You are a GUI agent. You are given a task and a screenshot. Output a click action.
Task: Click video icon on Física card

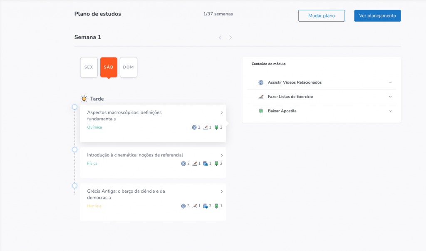click(x=183, y=164)
